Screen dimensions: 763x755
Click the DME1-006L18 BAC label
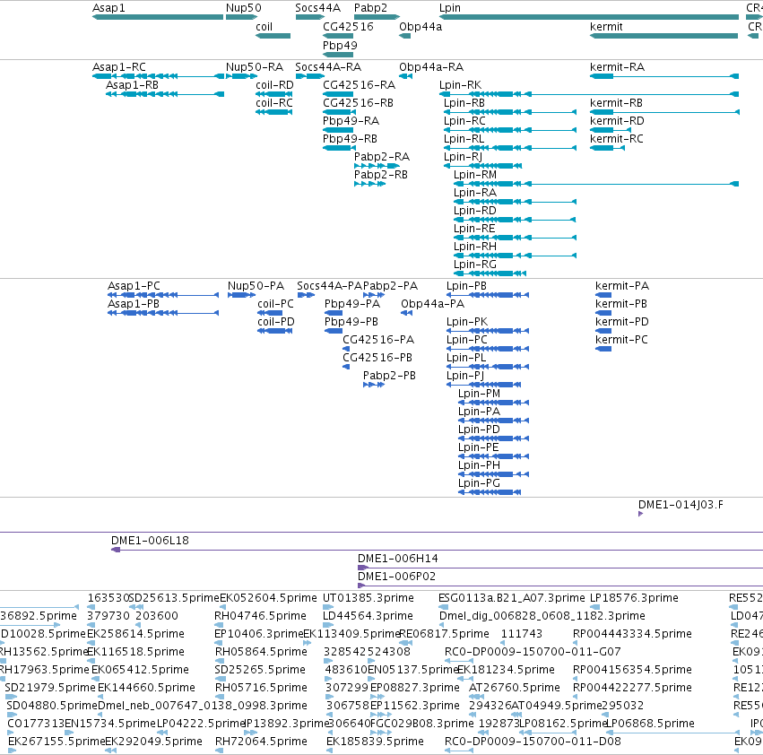tap(150, 541)
